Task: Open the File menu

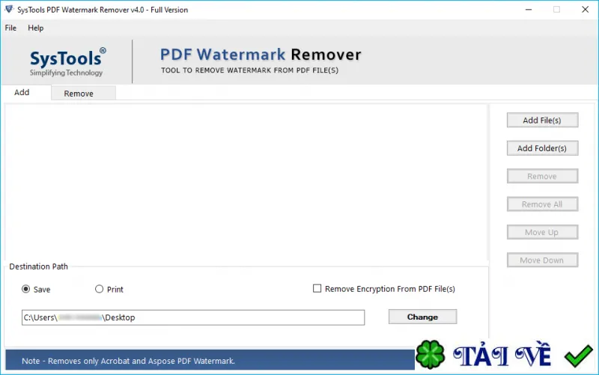Action: click(10, 28)
